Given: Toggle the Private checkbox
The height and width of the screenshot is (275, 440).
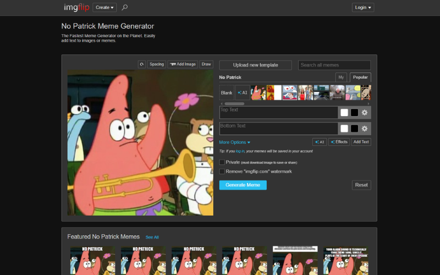Looking at the screenshot, I should click(222, 162).
